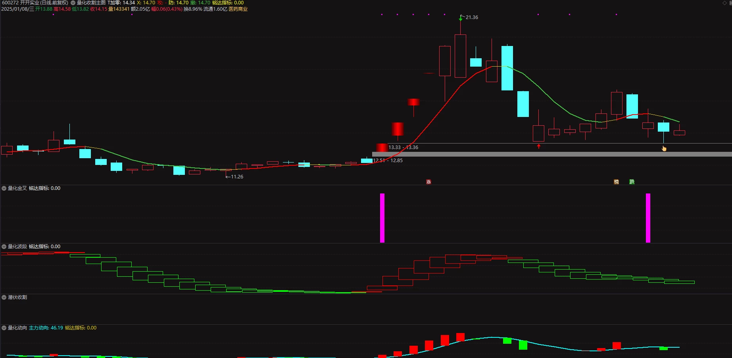Open dropdown beside 量化波段 indicator
732x358 pixels.
(4, 247)
